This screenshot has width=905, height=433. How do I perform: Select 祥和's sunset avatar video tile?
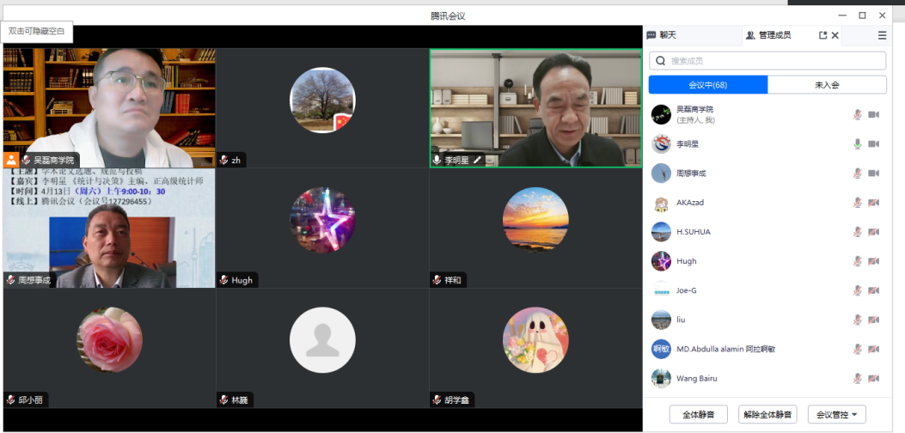535,220
